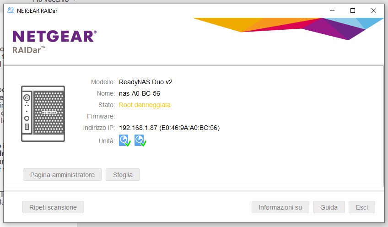
Task: Click the Sfoglia button
Action: (x=123, y=175)
